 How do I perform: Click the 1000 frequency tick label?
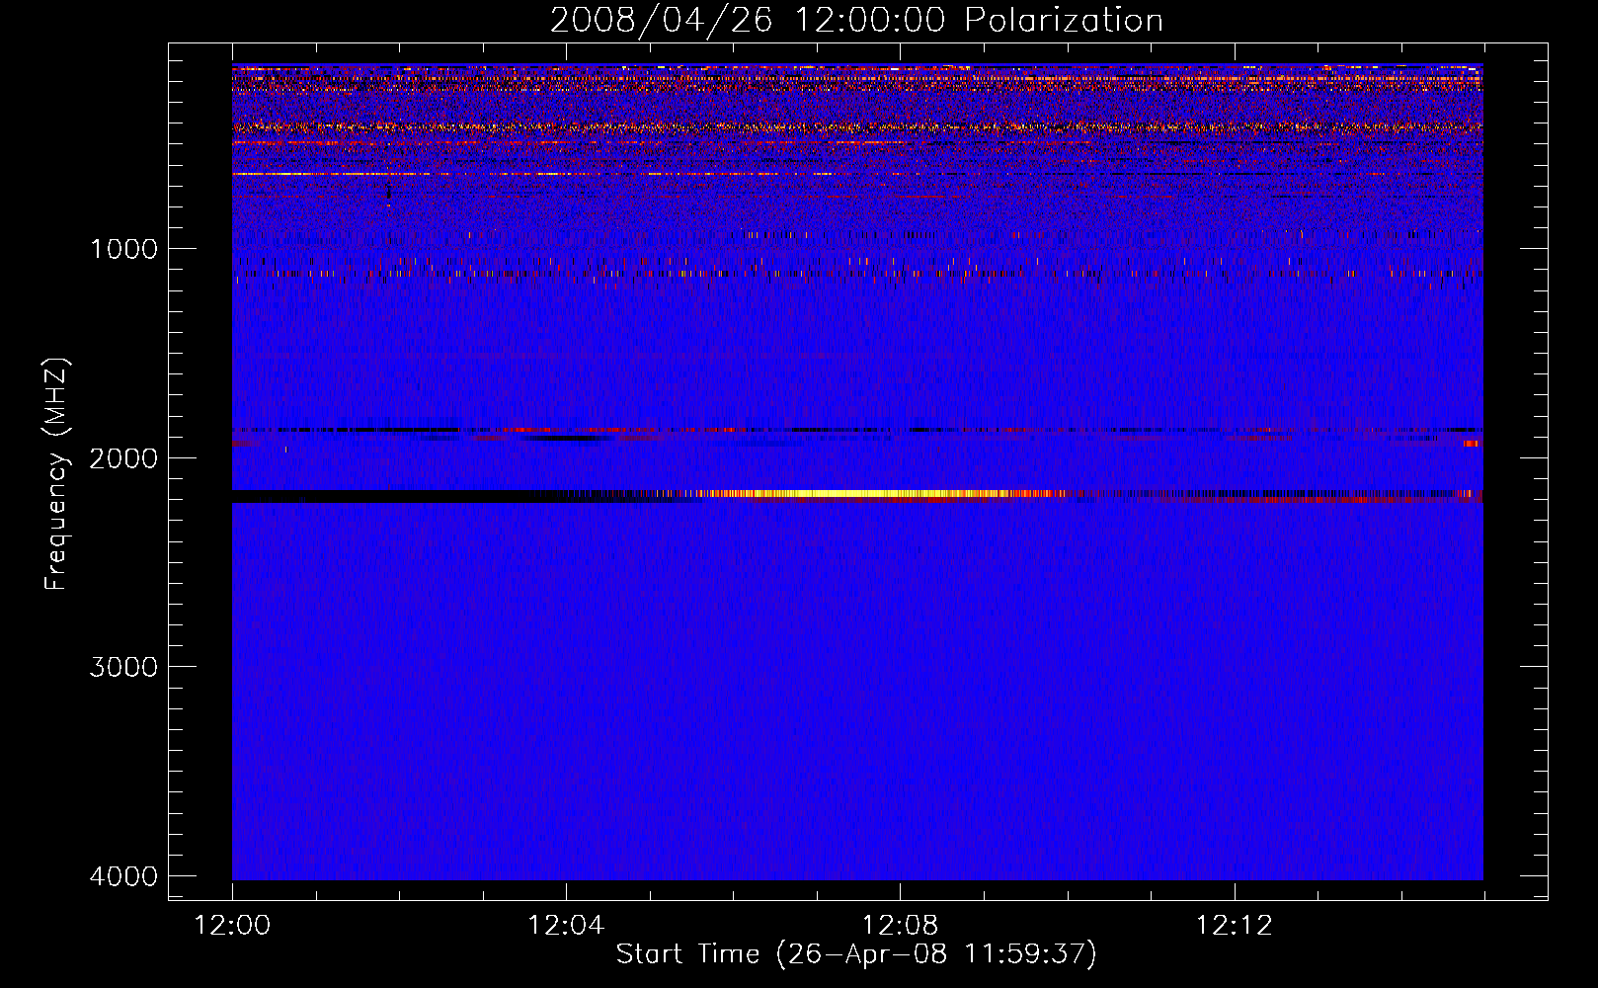tap(123, 249)
